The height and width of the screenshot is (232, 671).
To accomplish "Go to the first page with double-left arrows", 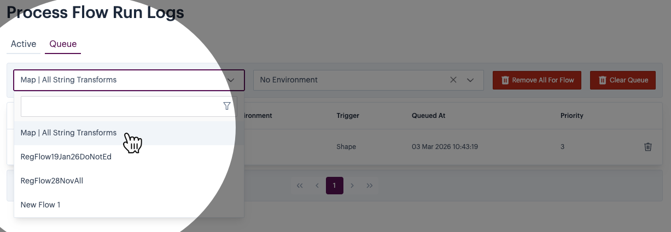I will coord(300,186).
